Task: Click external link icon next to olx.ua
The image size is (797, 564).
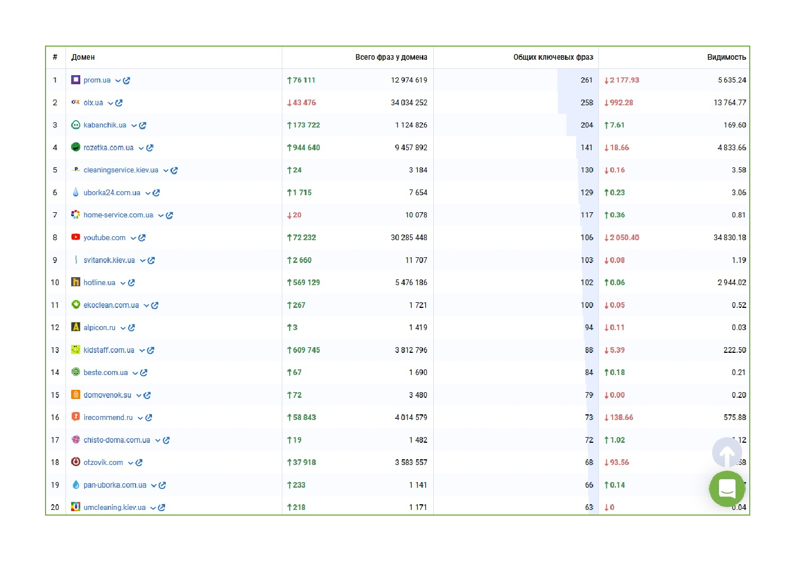Action: [119, 103]
